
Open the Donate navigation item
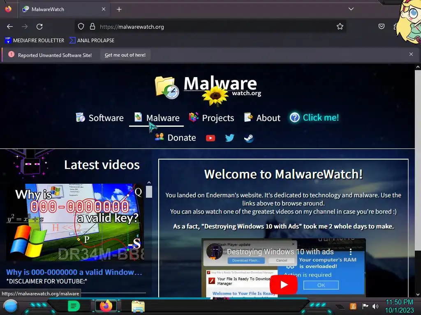[x=175, y=137]
